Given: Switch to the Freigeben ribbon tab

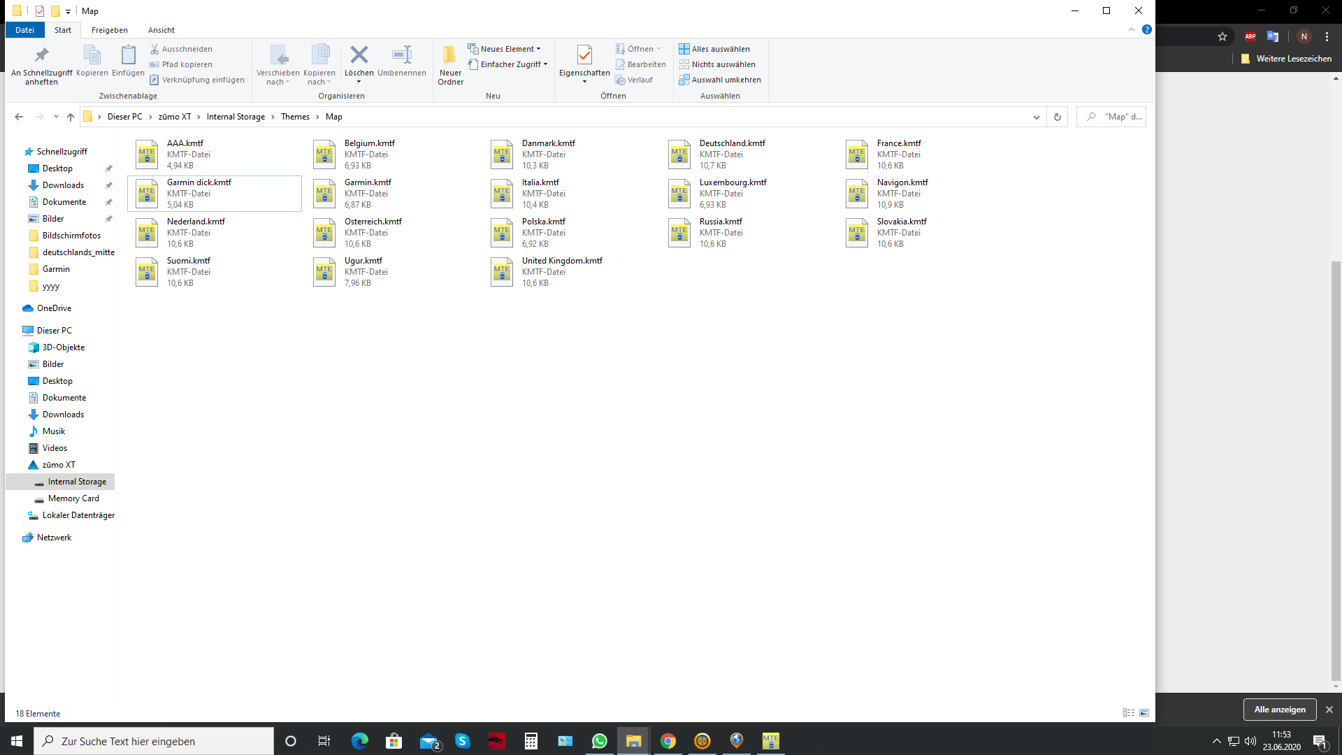Looking at the screenshot, I should (110, 30).
